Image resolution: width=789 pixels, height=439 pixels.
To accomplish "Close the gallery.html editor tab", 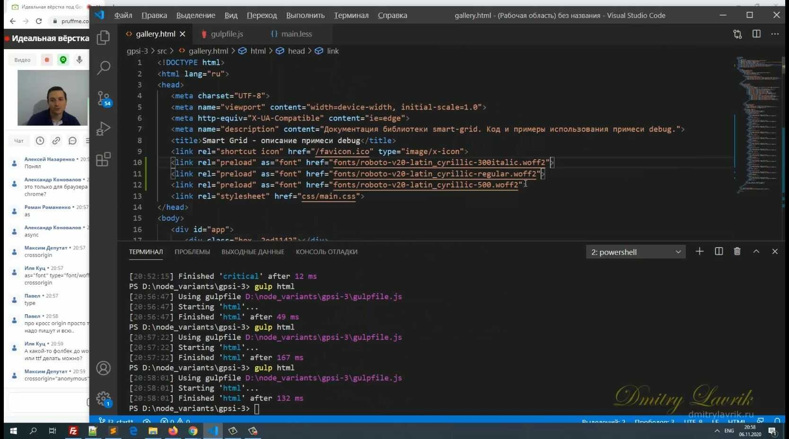I will click(183, 34).
